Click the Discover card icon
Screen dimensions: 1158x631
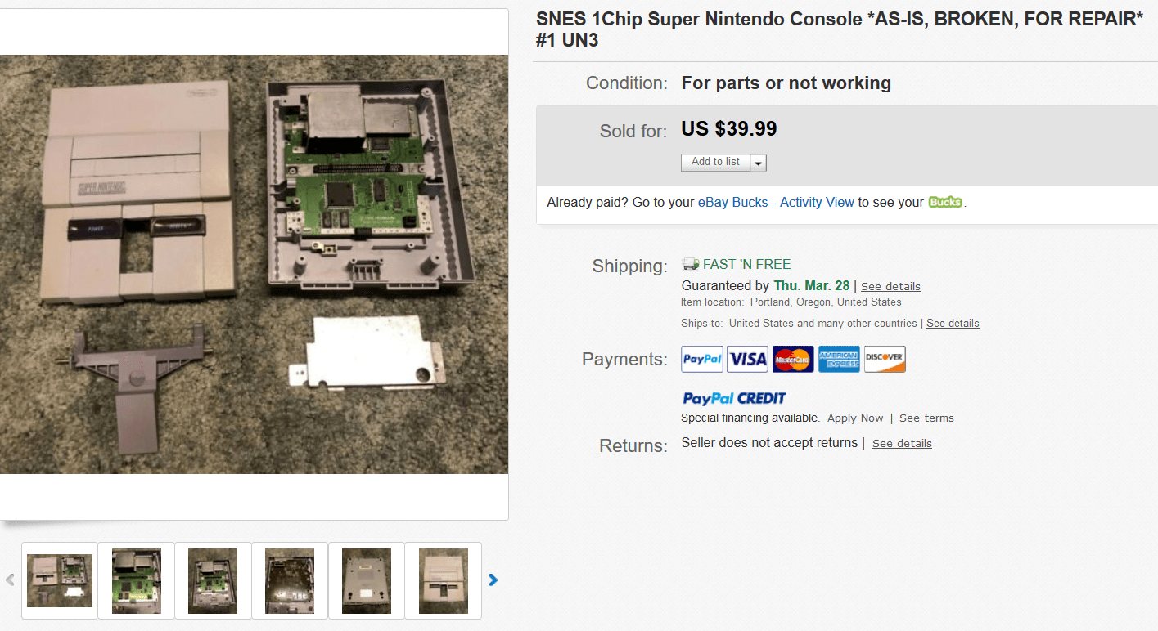885,359
